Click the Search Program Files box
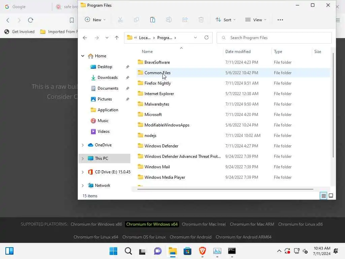This screenshot has height=259, width=345. tap(274, 38)
